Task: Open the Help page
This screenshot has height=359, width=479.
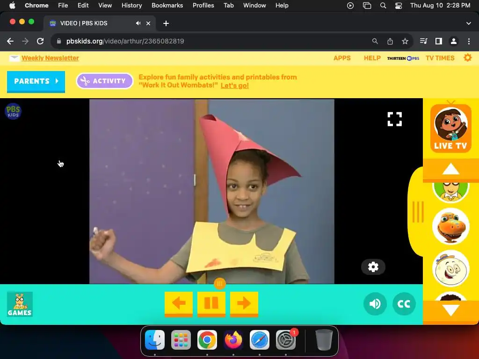Action: 372,58
